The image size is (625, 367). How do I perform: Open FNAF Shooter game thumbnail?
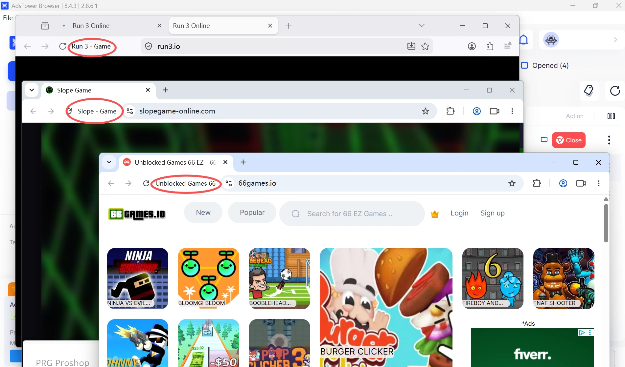pyautogui.click(x=564, y=278)
